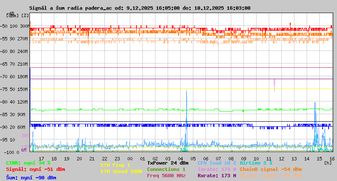
Task: Click the '04' hour tick label
Action: click(x=180, y=159)
